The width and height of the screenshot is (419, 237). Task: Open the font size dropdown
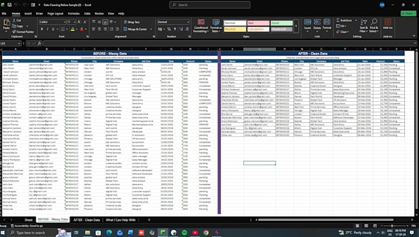[75, 22]
